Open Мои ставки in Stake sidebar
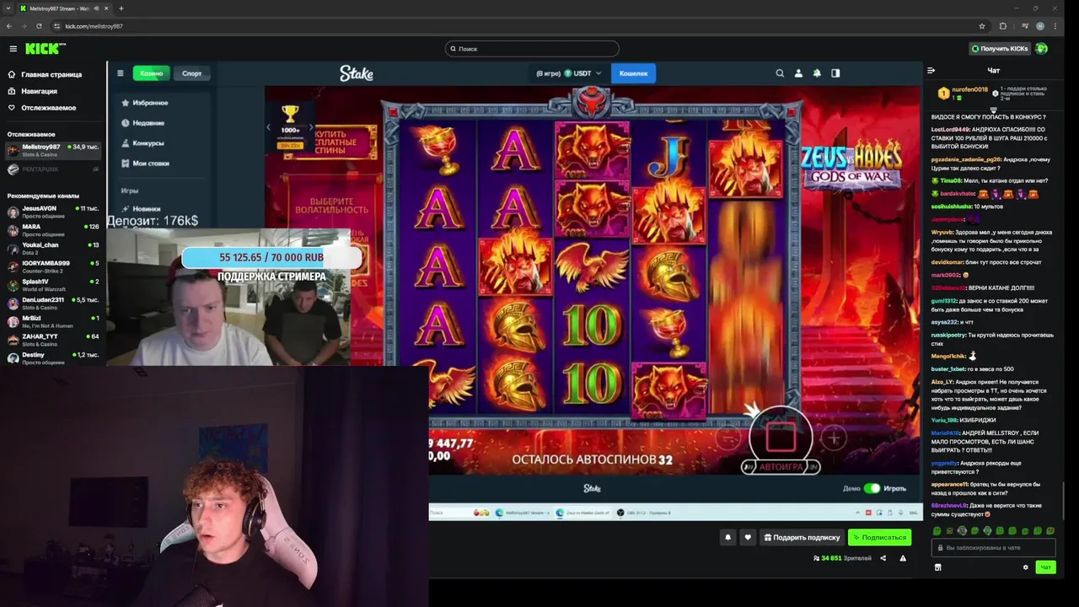The width and height of the screenshot is (1079, 607). (145, 164)
